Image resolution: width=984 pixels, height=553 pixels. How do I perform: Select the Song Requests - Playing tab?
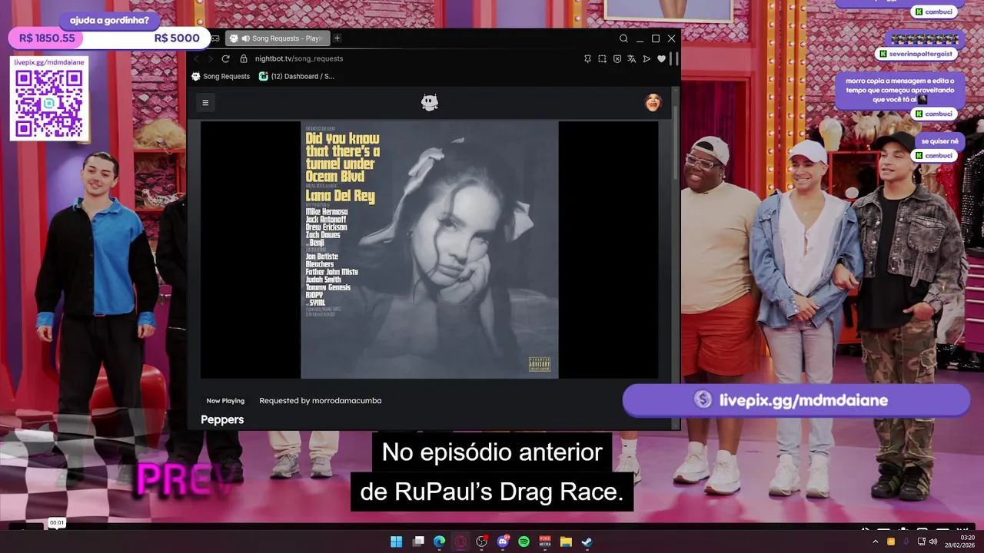pos(278,38)
